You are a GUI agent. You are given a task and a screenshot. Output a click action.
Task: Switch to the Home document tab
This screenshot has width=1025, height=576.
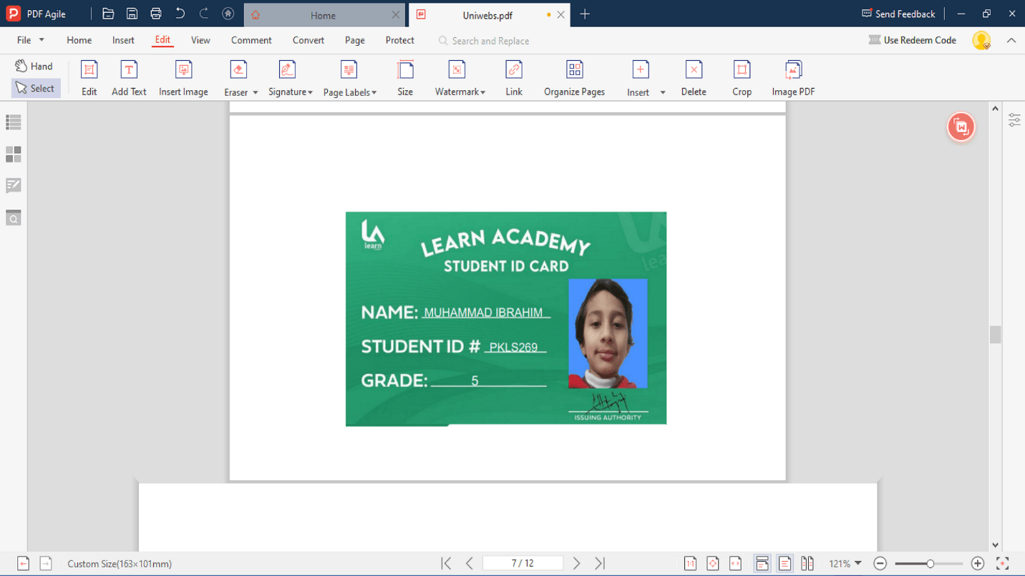tap(323, 15)
